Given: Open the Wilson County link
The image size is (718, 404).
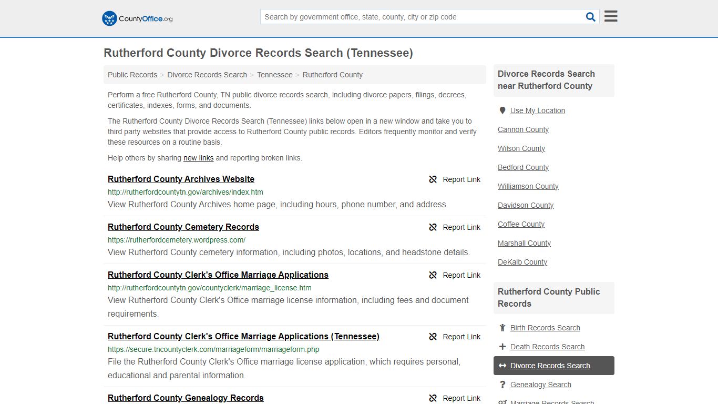Looking at the screenshot, I should (521, 148).
